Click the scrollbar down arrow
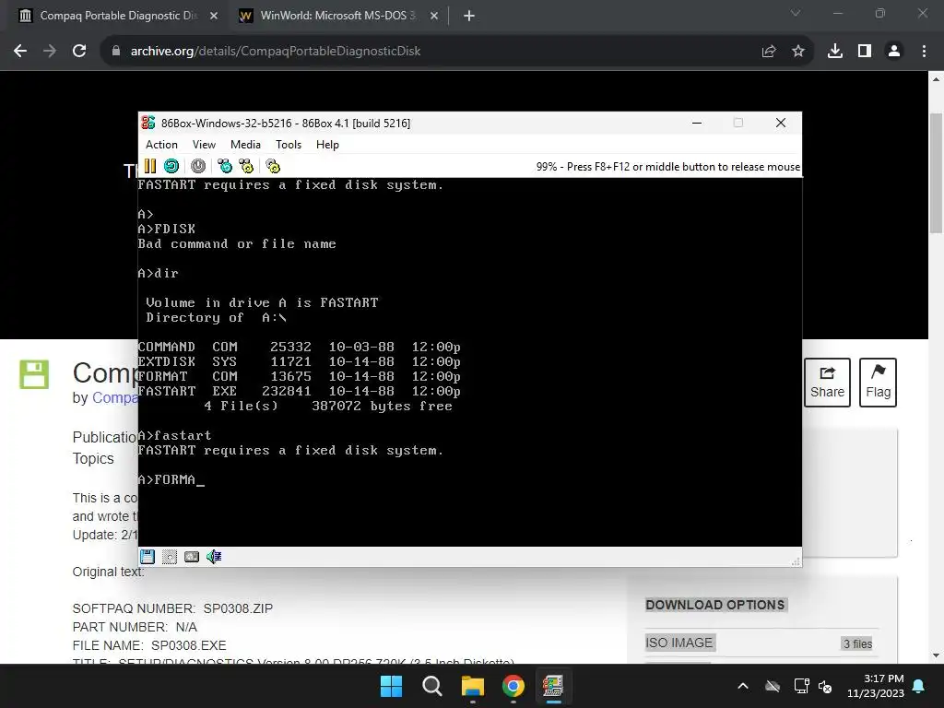Screen dimensions: 944x708 point(937,655)
